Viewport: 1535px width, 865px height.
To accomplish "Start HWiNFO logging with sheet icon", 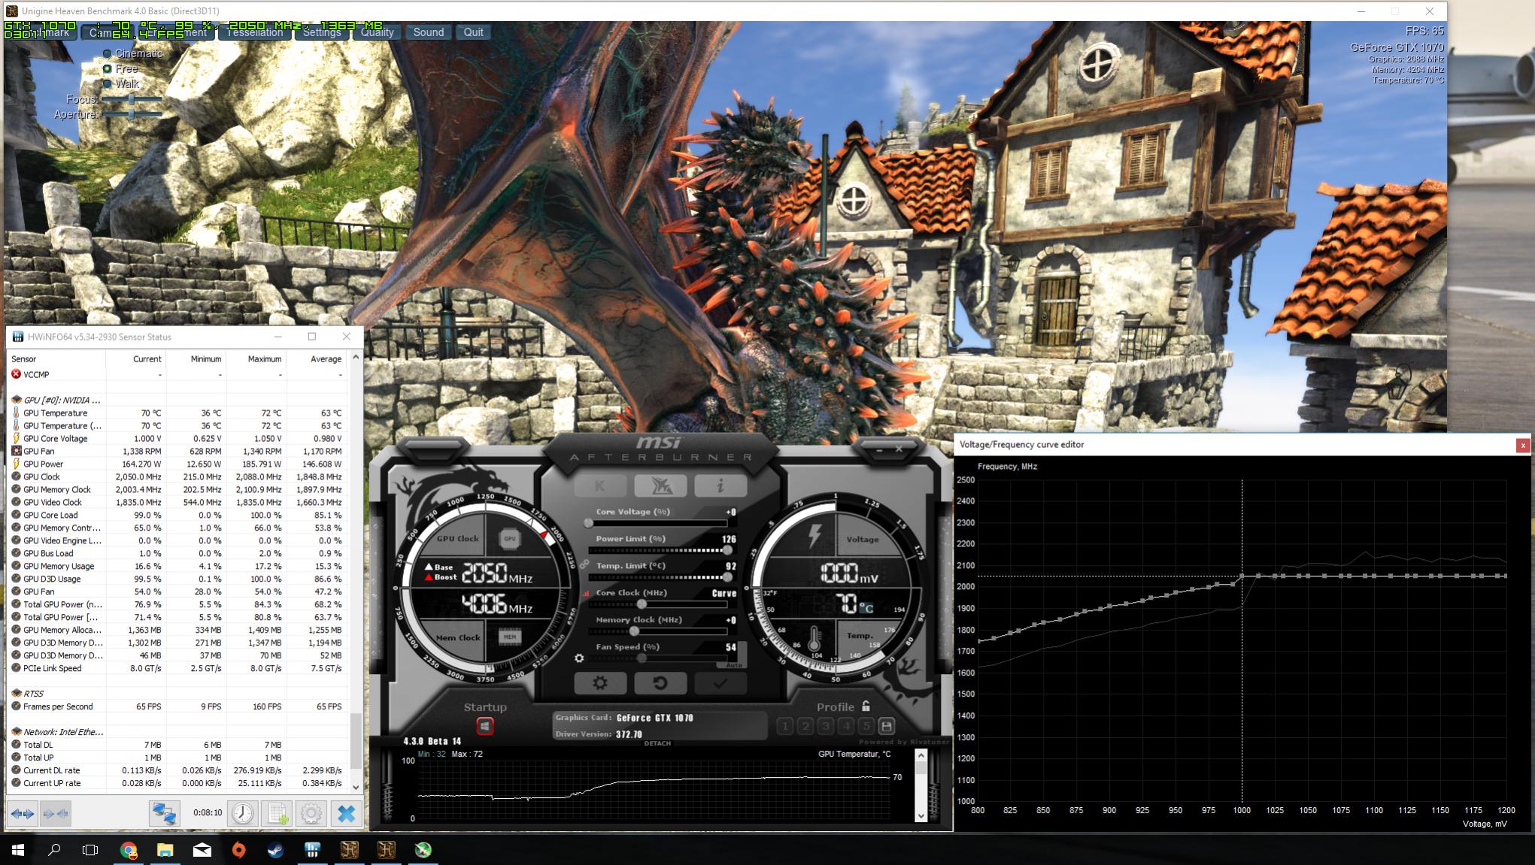I will point(277,812).
